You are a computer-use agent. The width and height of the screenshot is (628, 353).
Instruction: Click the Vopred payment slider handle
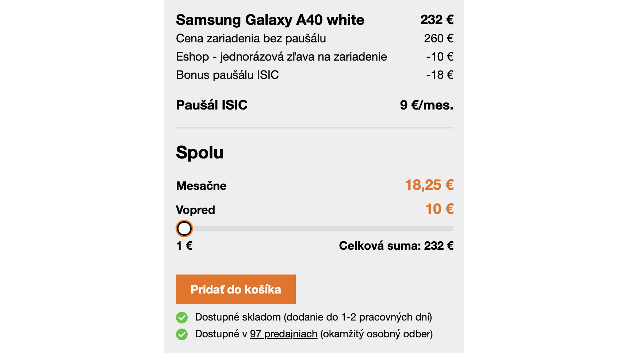(184, 229)
